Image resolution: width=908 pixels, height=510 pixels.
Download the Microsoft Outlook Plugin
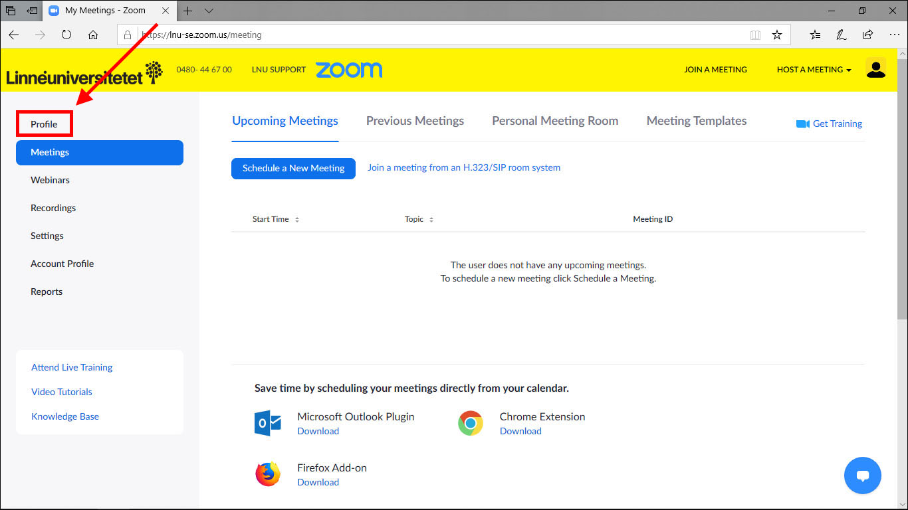[x=318, y=431]
